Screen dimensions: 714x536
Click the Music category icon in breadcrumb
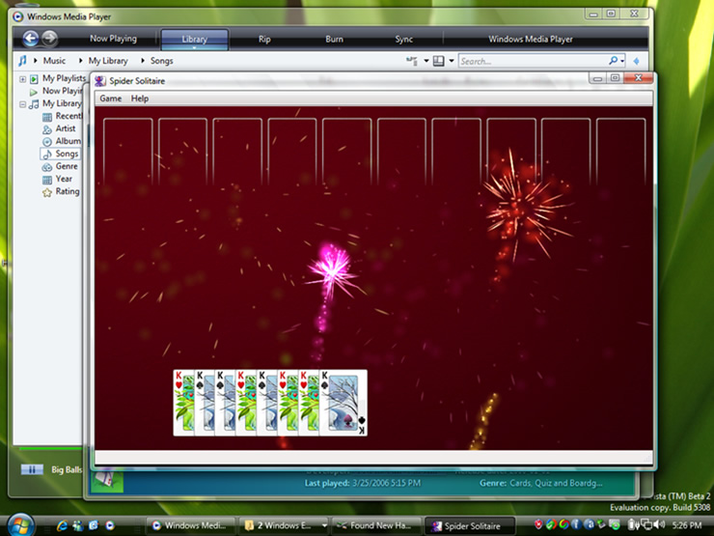(23, 61)
